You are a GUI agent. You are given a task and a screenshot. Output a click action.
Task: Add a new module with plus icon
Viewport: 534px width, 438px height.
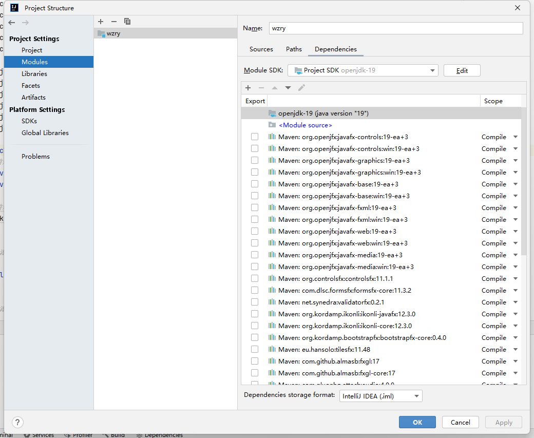point(101,22)
